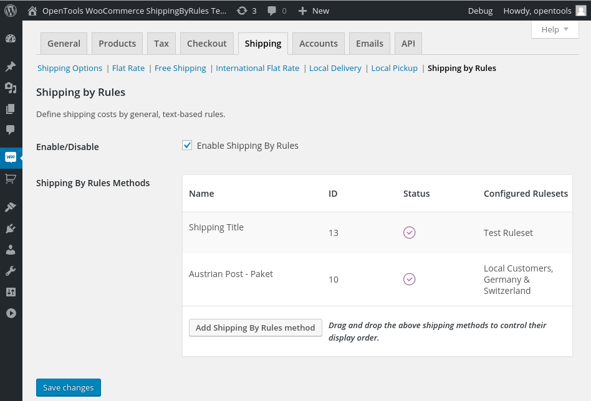
Task: Open the Austrian Post - Paket method row
Action: tap(231, 274)
